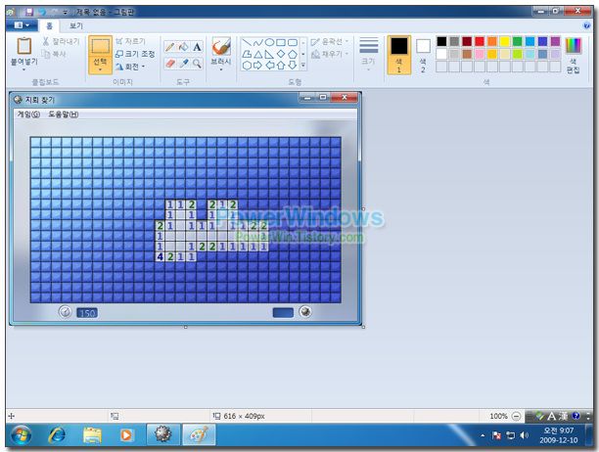The width and height of the screenshot is (599, 452).
Task: Open the Windows Start button
Action: [x=21, y=435]
